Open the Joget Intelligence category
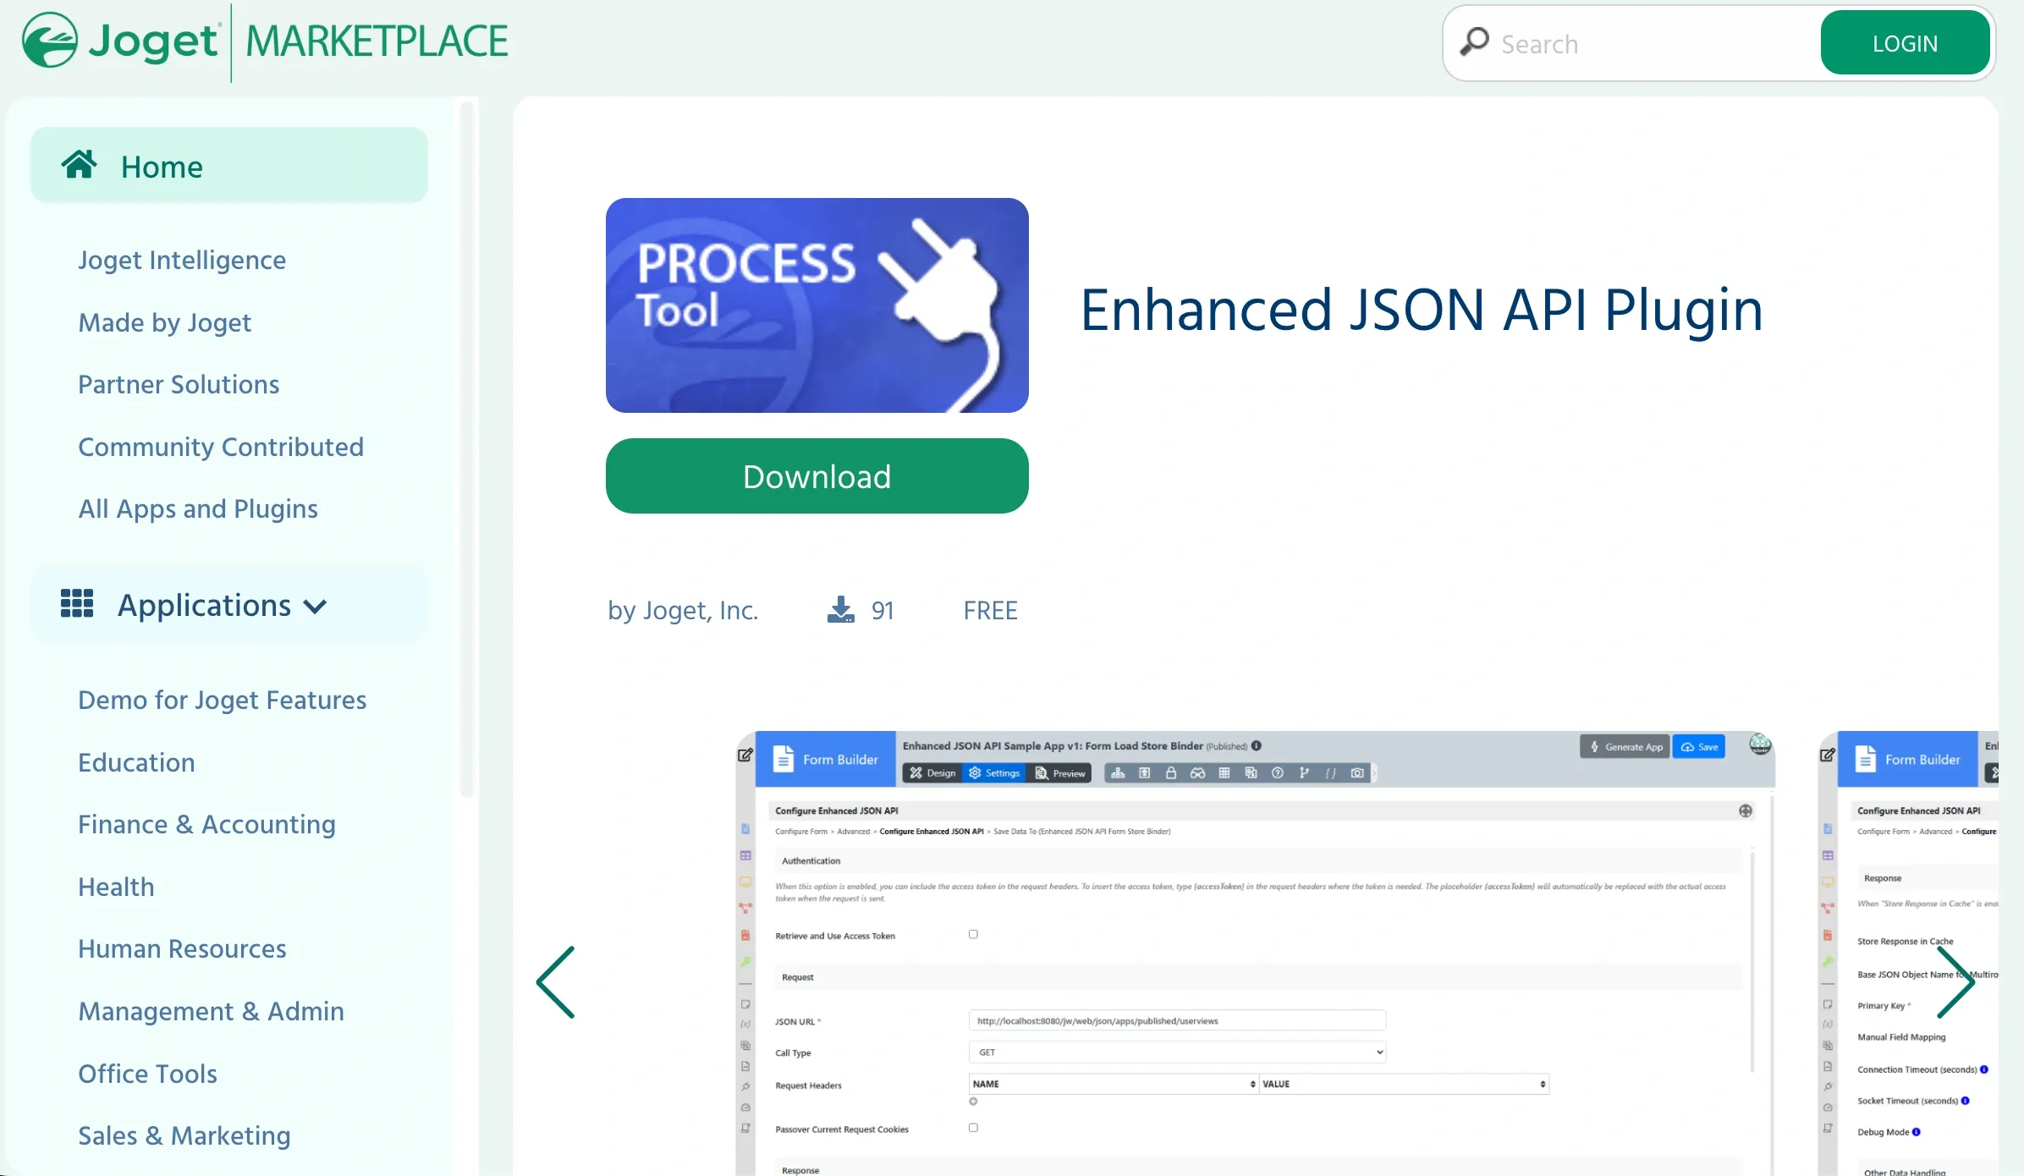 (x=182, y=260)
